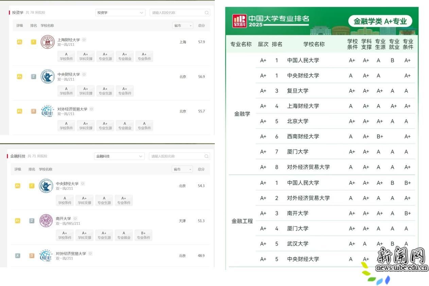The width and height of the screenshot is (429, 286).
Task: Click 上海 province cell of 上海财经大学
Action: pyautogui.click(x=183, y=42)
